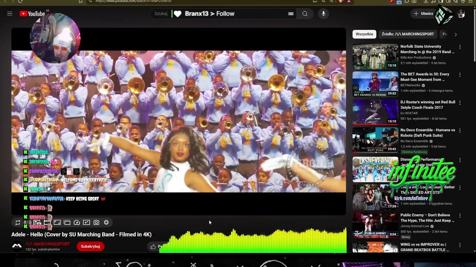Viewport: 476px width, 267px height.
Task: Toggle the loop video icon under player
Action: (x=17, y=222)
